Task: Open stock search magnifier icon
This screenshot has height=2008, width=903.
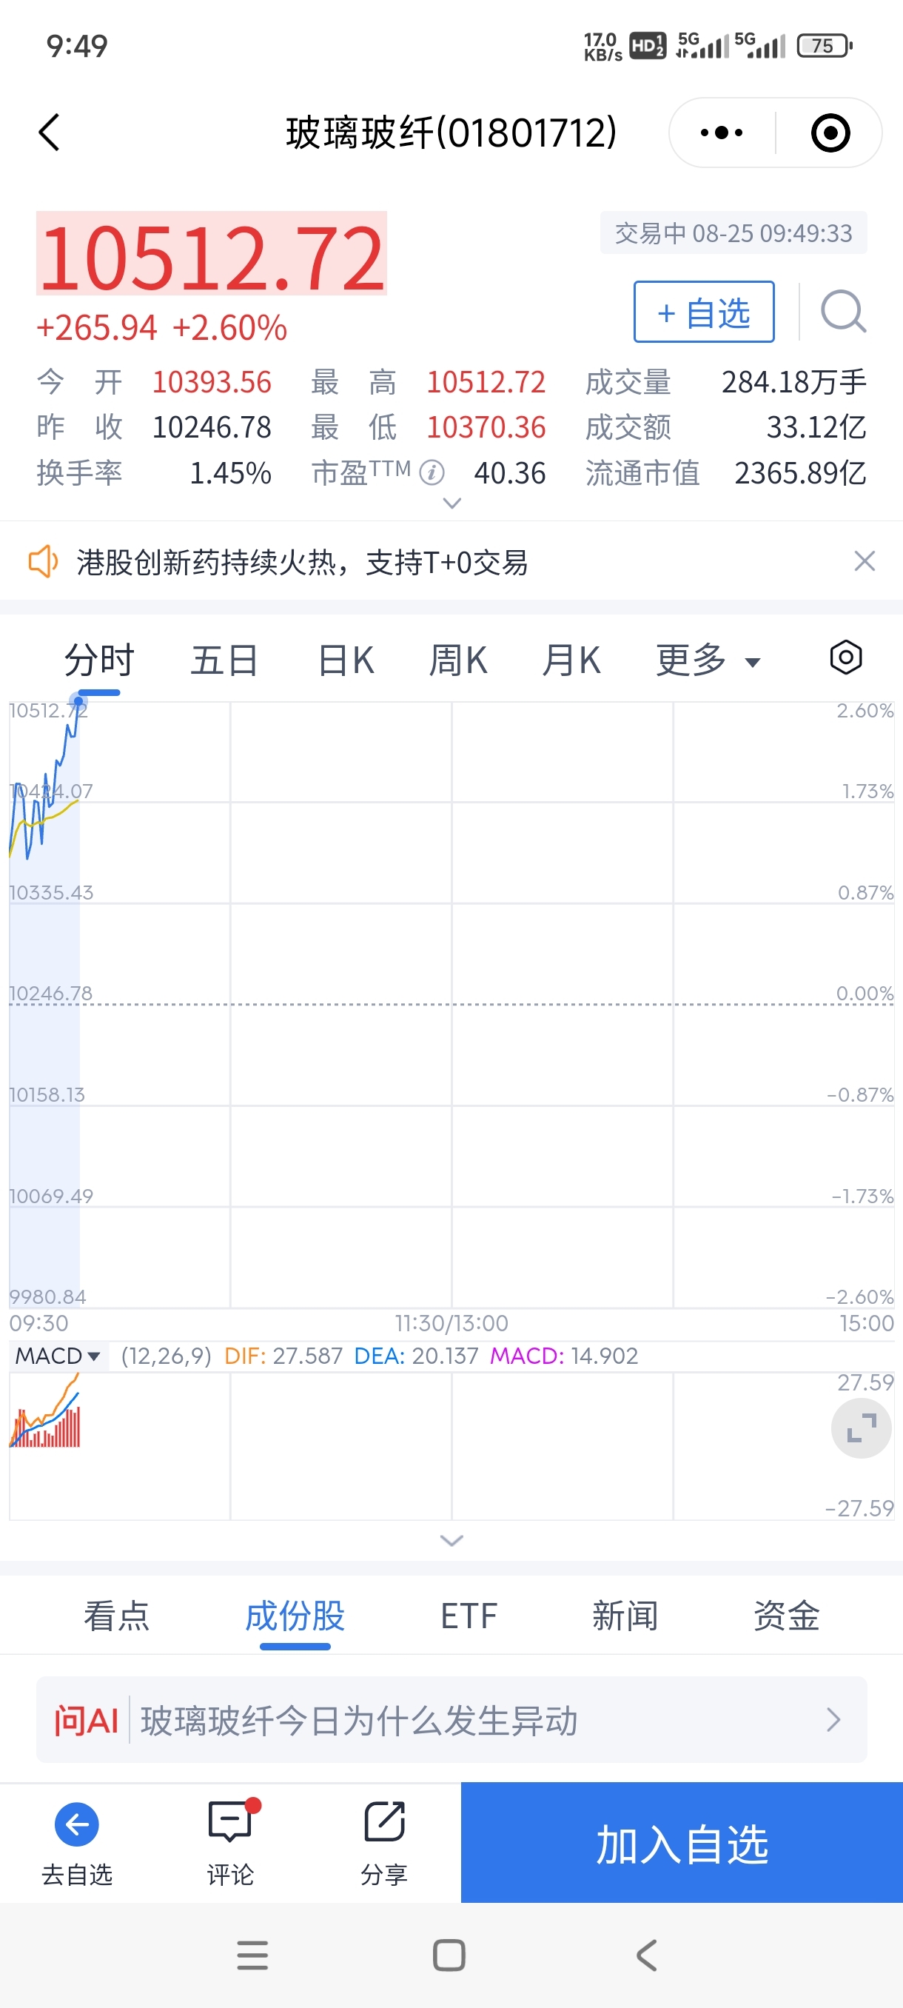Action: click(x=843, y=312)
